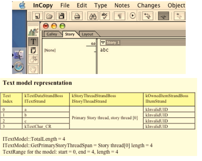
Task: Click the first track changes toolbar icon
Action: (148, 16)
